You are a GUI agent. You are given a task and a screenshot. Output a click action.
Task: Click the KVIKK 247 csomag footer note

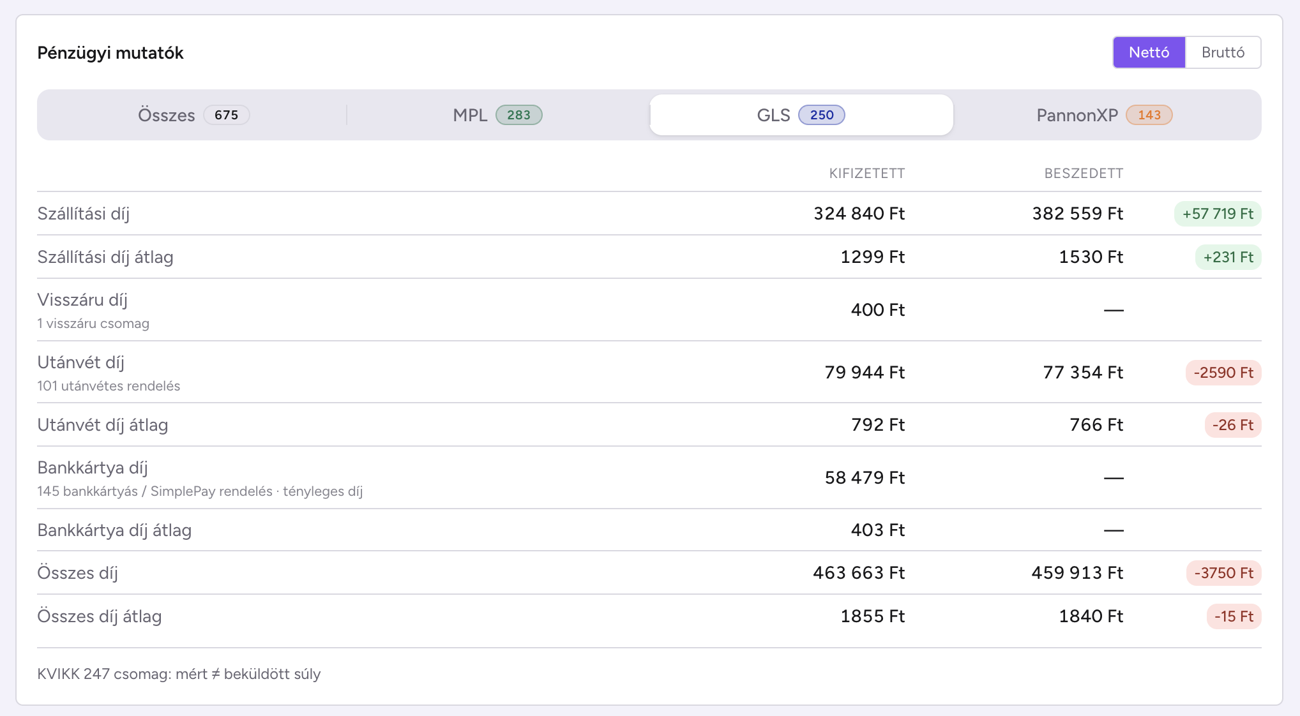click(179, 675)
